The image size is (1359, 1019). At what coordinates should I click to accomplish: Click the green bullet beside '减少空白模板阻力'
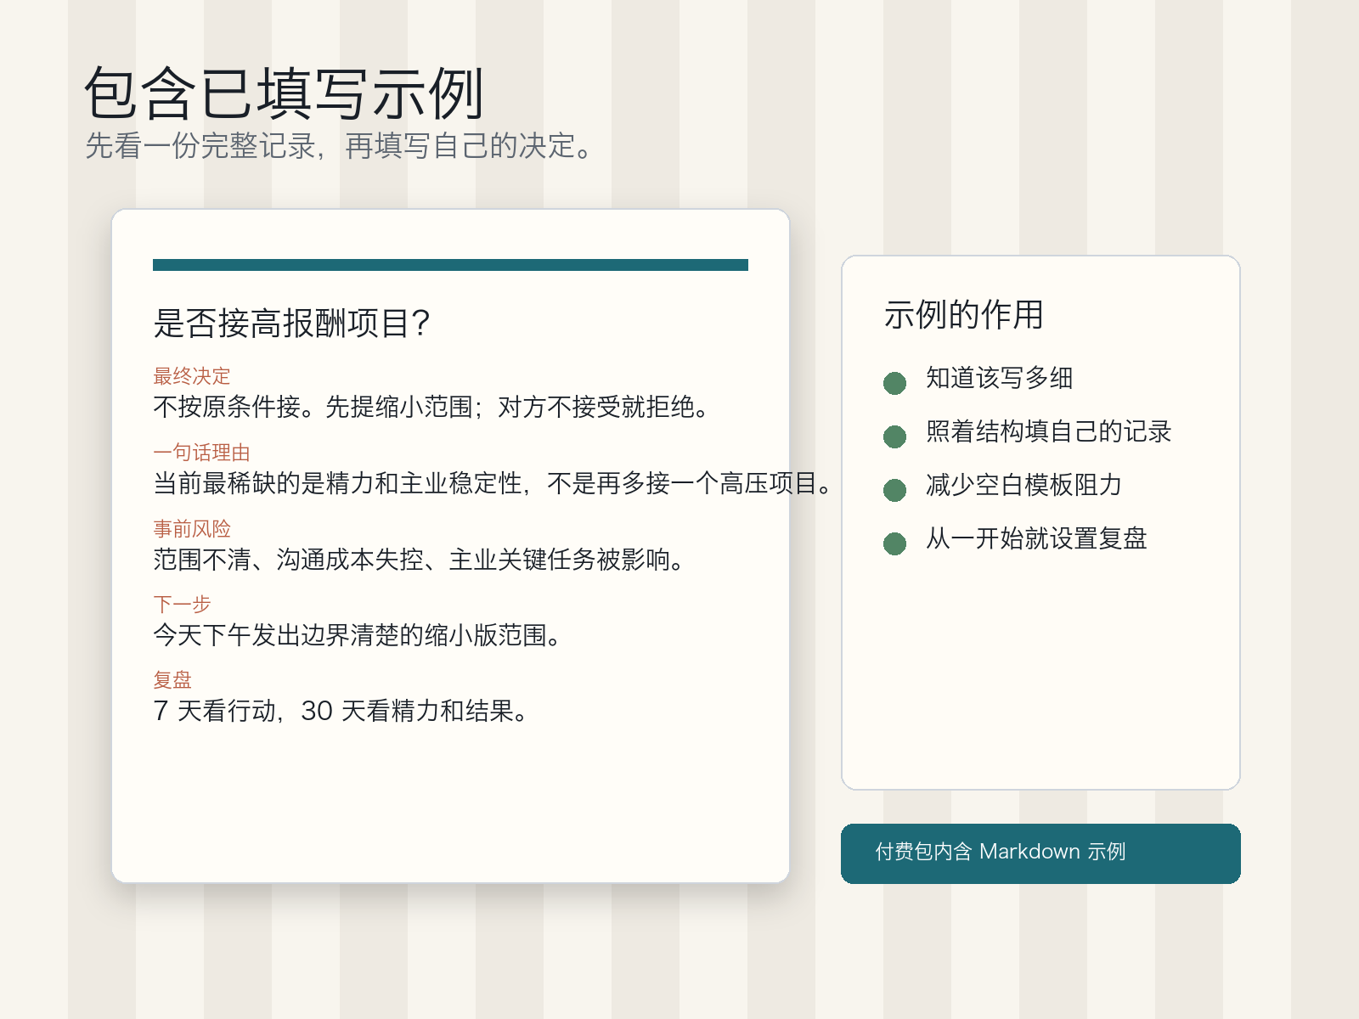point(894,490)
